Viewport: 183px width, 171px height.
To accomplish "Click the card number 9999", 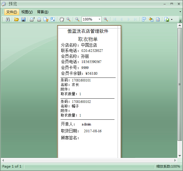I will coord(85,68).
